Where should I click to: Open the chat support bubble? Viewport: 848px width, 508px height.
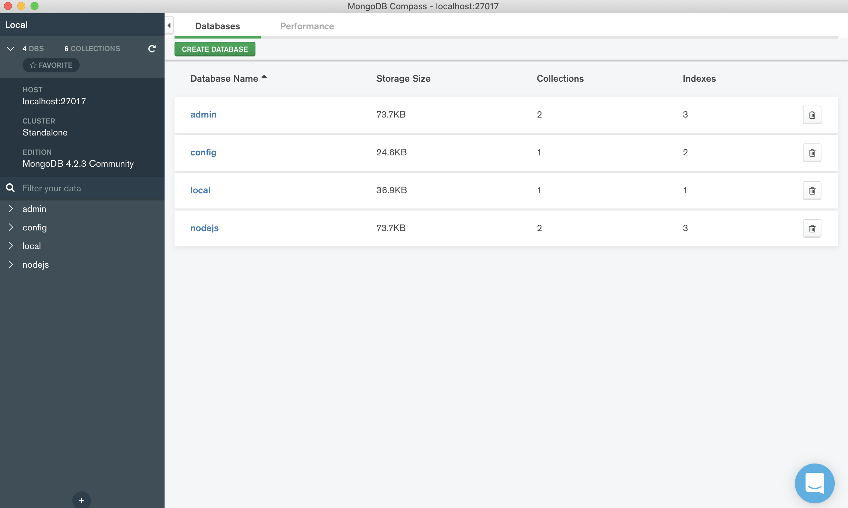814,483
